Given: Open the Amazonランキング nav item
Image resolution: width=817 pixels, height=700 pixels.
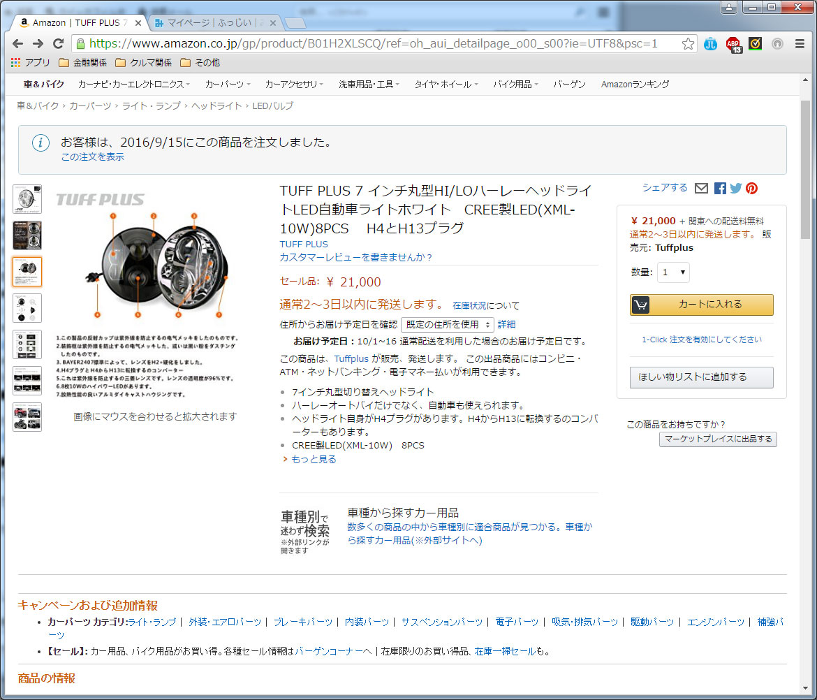Looking at the screenshot, I should pos(635,85).
